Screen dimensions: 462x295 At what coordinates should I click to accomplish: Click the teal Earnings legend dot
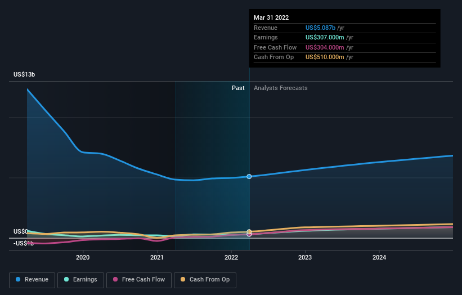coord(66,279)
